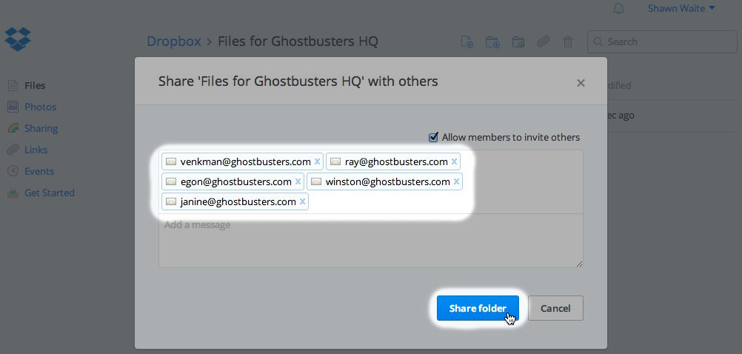Click the Files for Ghostbusters HQ breadcrumb
The width and height of the screenshot is (742, 354).
tap(298, 41)
